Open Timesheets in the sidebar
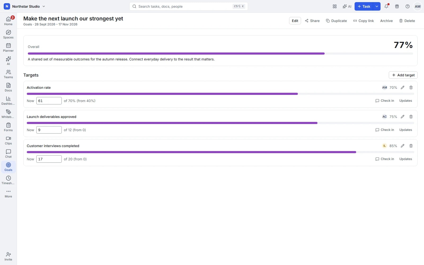424x265 pixels. (8, 180)
